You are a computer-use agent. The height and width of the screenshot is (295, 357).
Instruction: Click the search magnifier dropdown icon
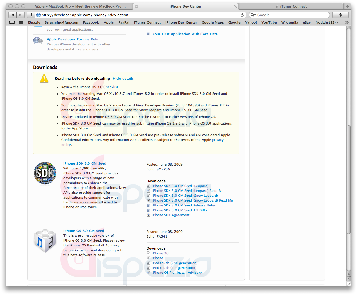click(253, 15)
